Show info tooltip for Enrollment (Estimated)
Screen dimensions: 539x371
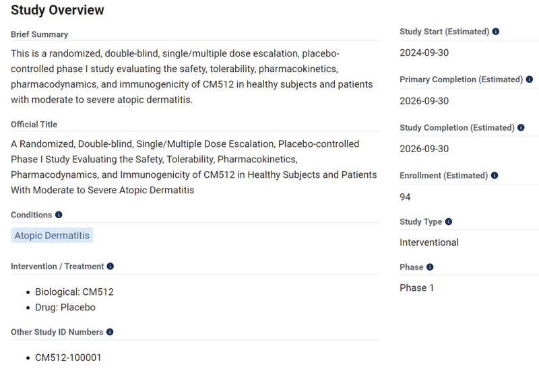494,176
